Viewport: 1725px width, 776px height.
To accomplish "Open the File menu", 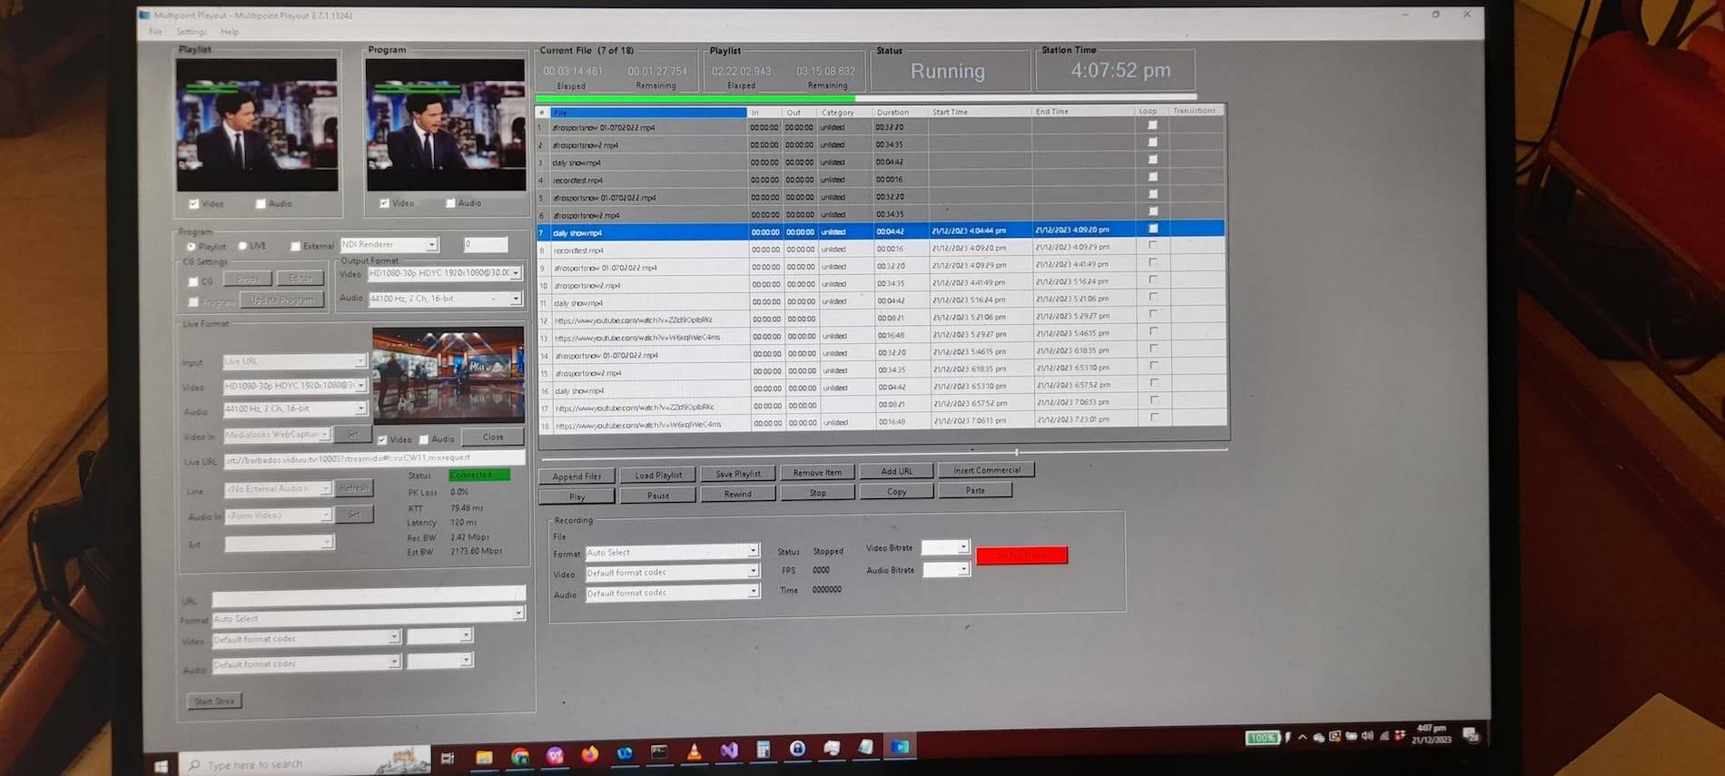I will (x=156, y=32).
